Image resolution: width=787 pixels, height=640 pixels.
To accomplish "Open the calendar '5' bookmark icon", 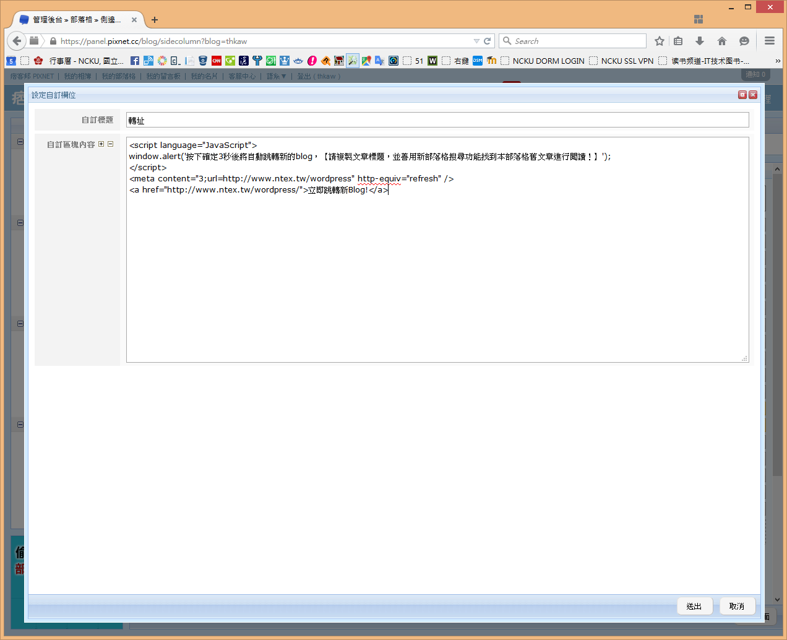I will (x=11, y=61).
